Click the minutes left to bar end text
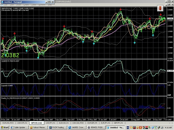 click(x=15, y=10)
